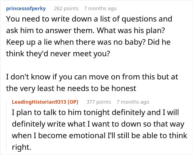
Task: Click the (OP) label beside LeadingHistorian9313
Action: [73, 102]
